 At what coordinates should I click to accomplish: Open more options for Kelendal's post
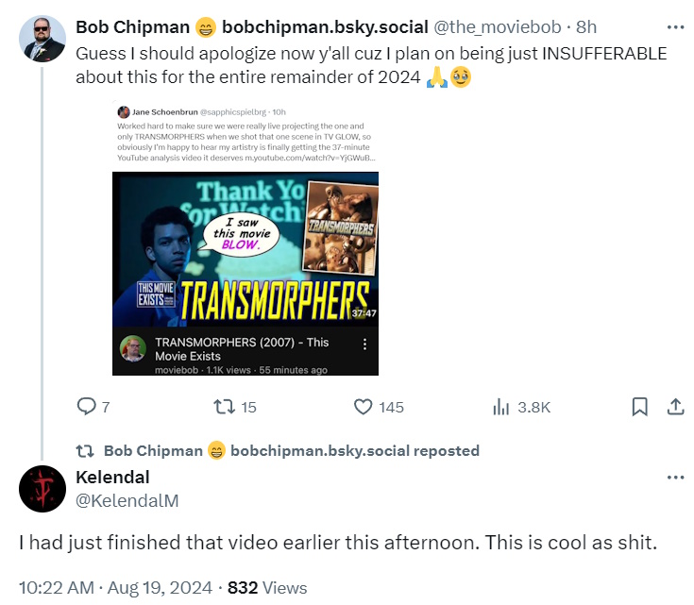(675, 478)
